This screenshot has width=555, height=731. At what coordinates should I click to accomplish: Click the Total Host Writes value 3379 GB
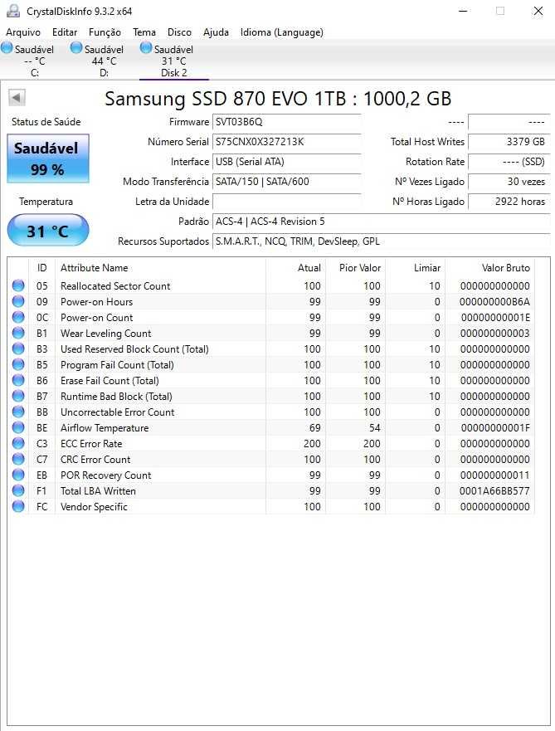pos(509,142)
